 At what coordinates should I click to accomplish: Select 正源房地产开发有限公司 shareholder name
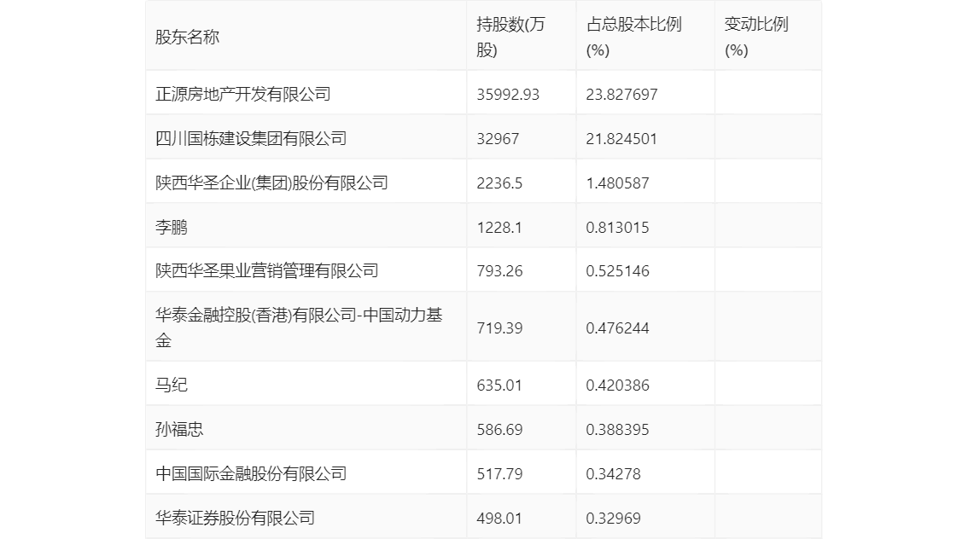[x=243, y=95]
